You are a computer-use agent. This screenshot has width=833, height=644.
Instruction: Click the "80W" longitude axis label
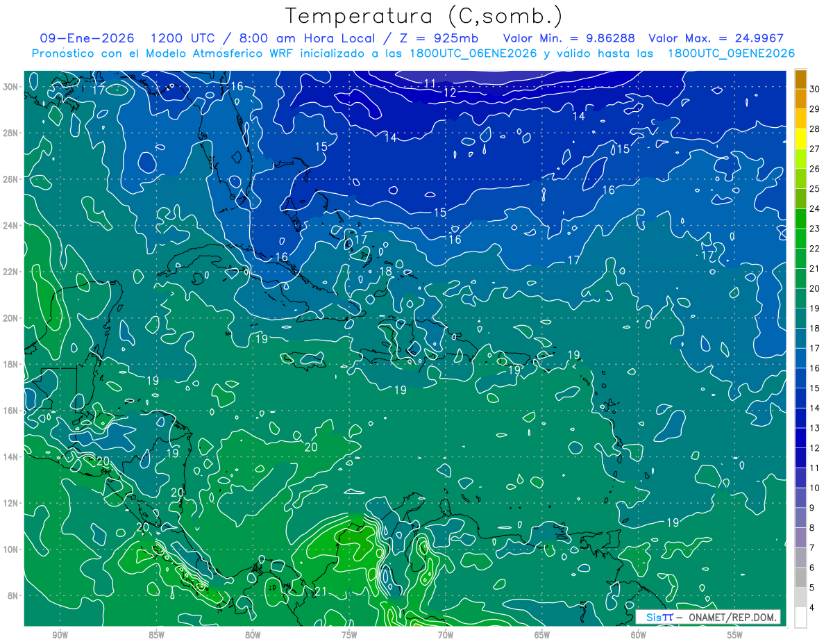(x=253, y=635)
